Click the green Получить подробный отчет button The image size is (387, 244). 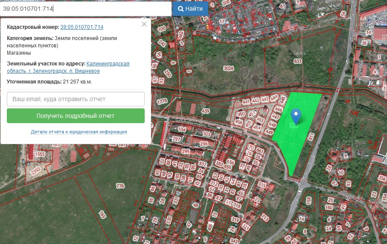pos(76,116)
